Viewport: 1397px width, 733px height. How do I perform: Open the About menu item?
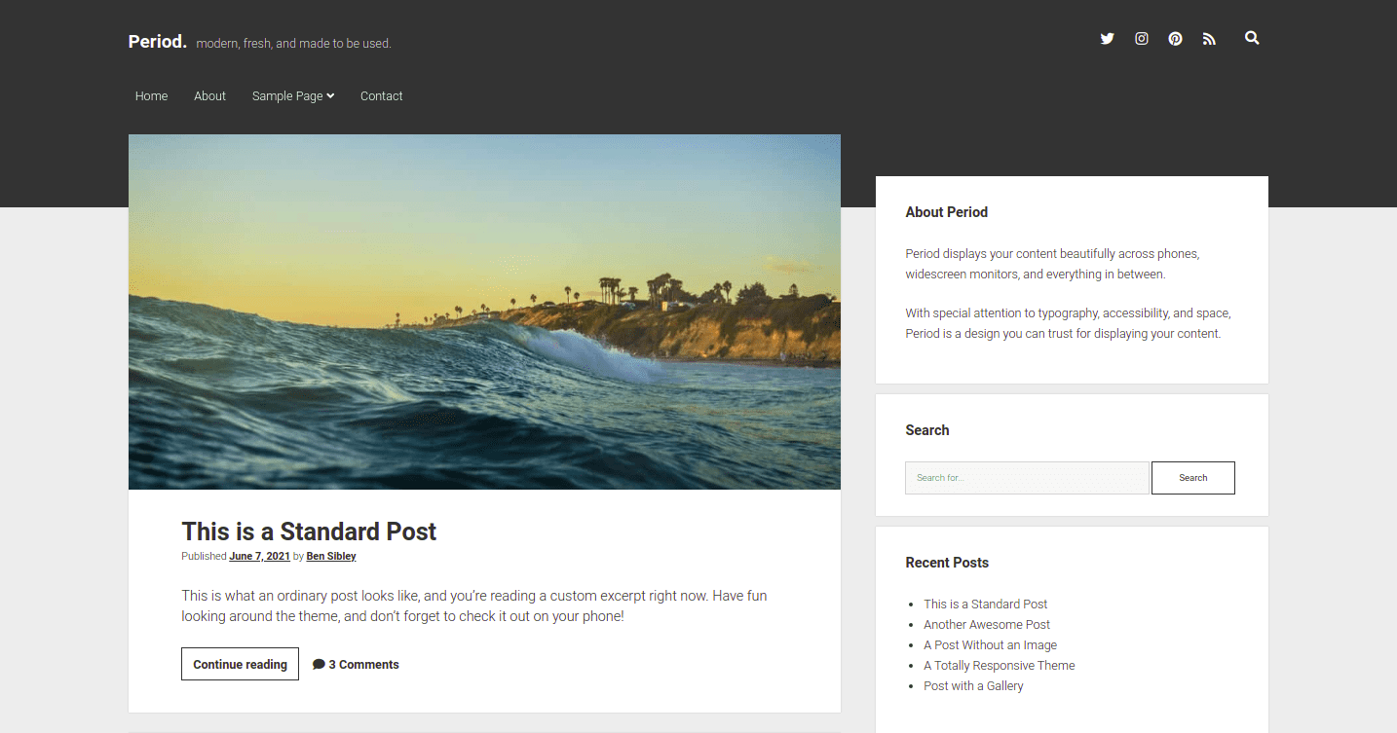pos(209,95)
